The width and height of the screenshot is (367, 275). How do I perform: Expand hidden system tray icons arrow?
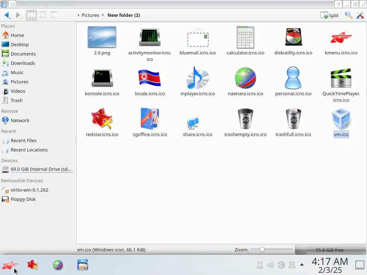[x=302, y=265]
